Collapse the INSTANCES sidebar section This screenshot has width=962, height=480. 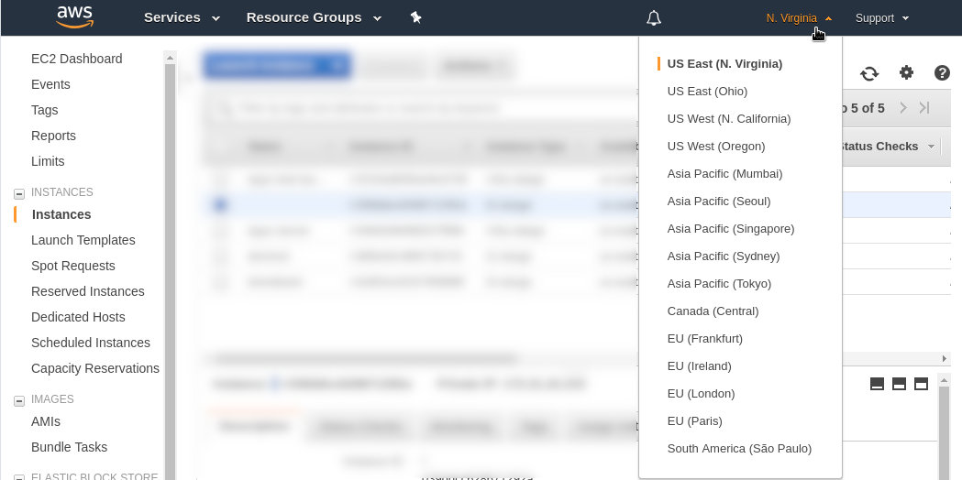coord(18,193)
